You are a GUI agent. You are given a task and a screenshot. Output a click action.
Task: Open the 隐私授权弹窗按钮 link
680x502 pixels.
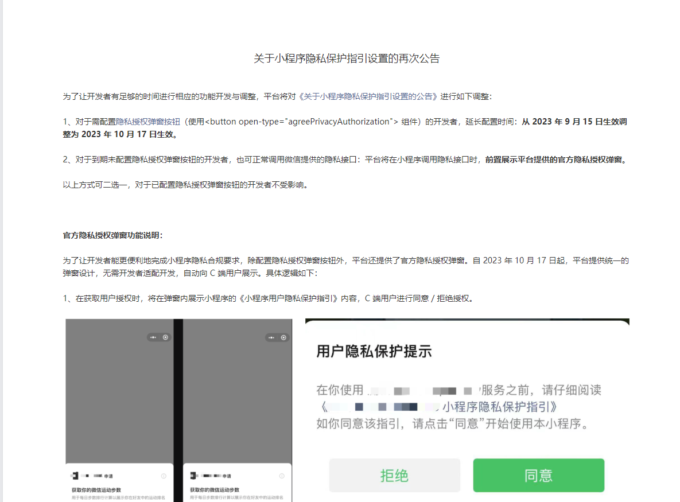click(x=148, y=122)
